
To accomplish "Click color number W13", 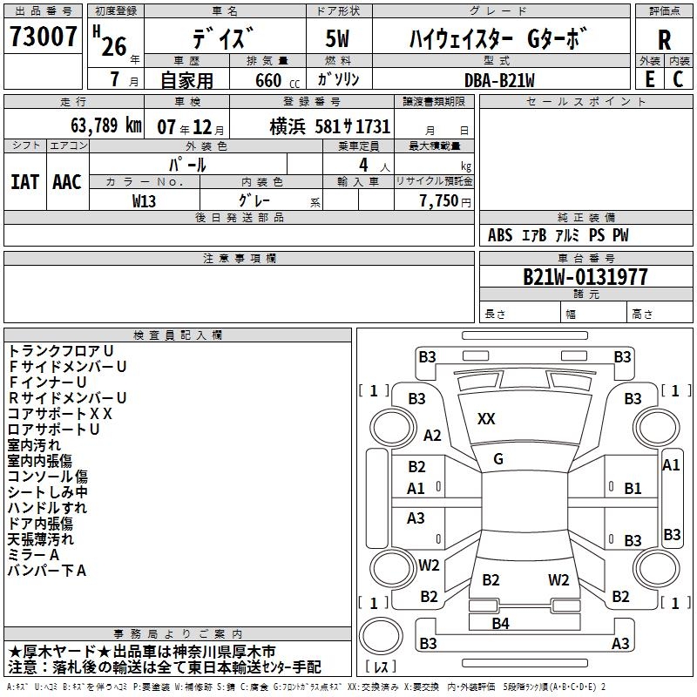I will pyautogui.click(x=144, y=201).
